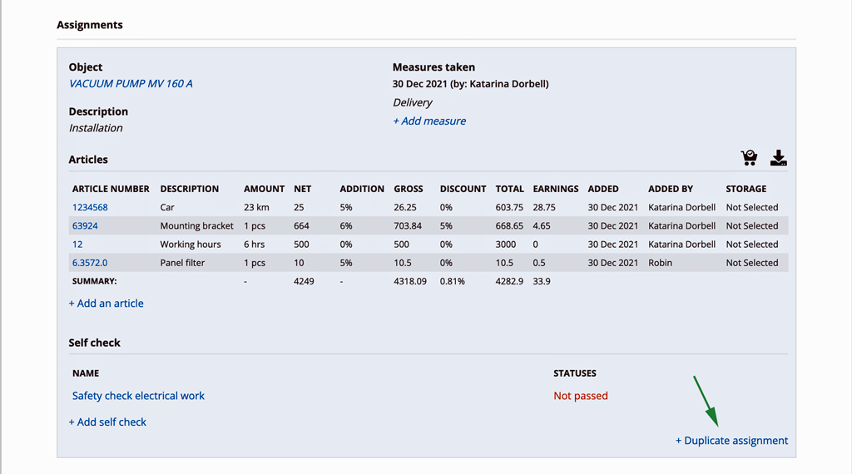Image resolution: width=852 pixels, height=474 pixels.
Task: Click the Not passed status
Action: pos(580,396)
